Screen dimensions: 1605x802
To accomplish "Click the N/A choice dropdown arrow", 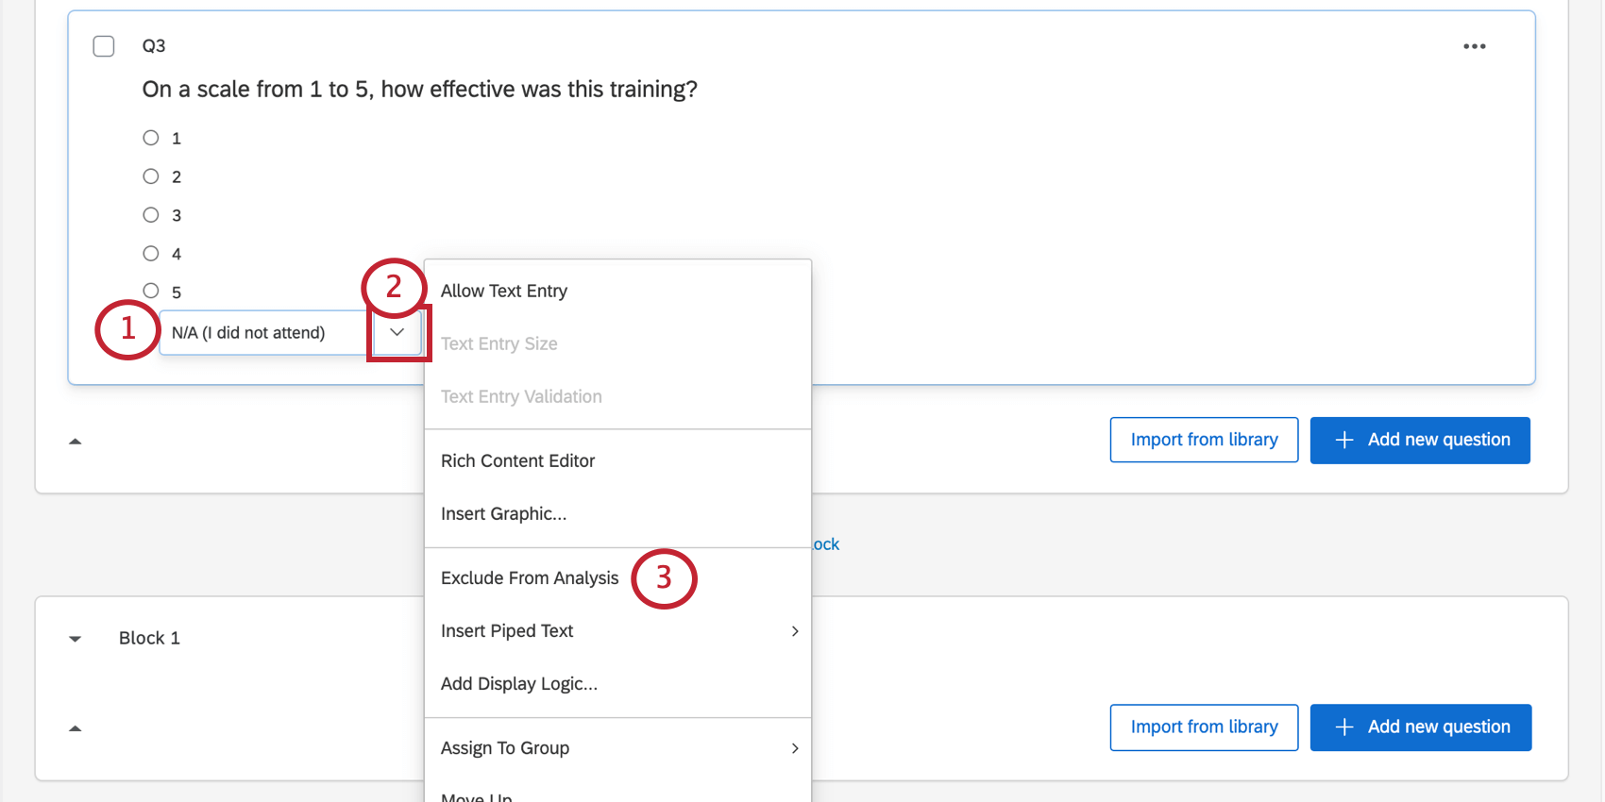I will (x=397, y=332).
